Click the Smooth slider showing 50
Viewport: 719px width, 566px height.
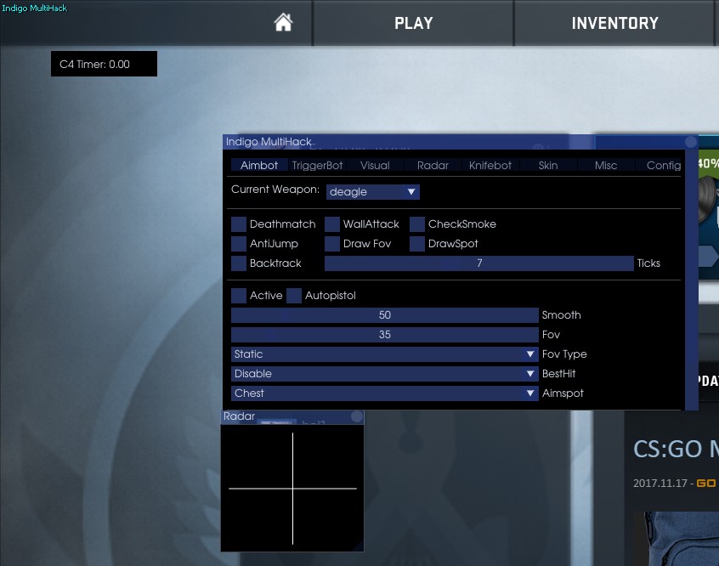tap(385, 315)
